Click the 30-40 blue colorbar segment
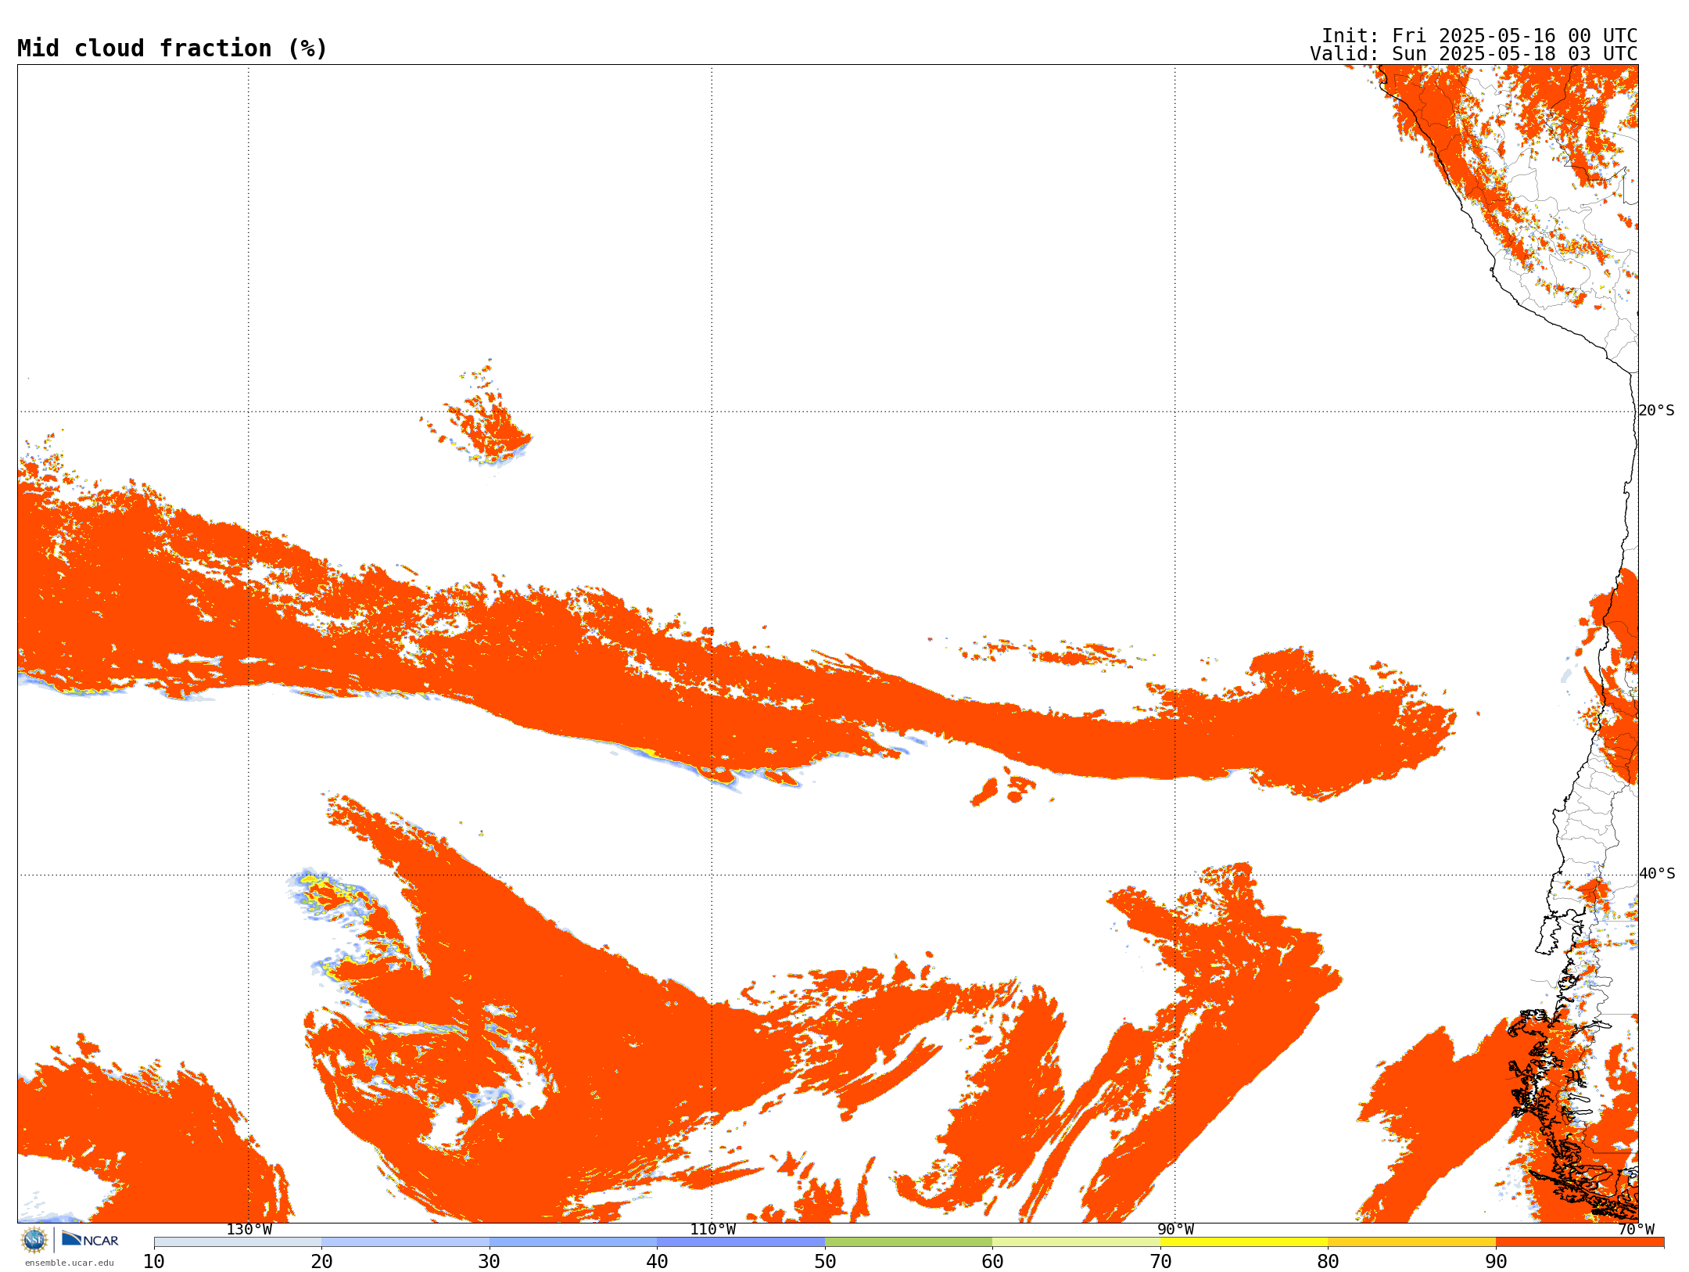 pyautogui.click(x=573, y=1241)
